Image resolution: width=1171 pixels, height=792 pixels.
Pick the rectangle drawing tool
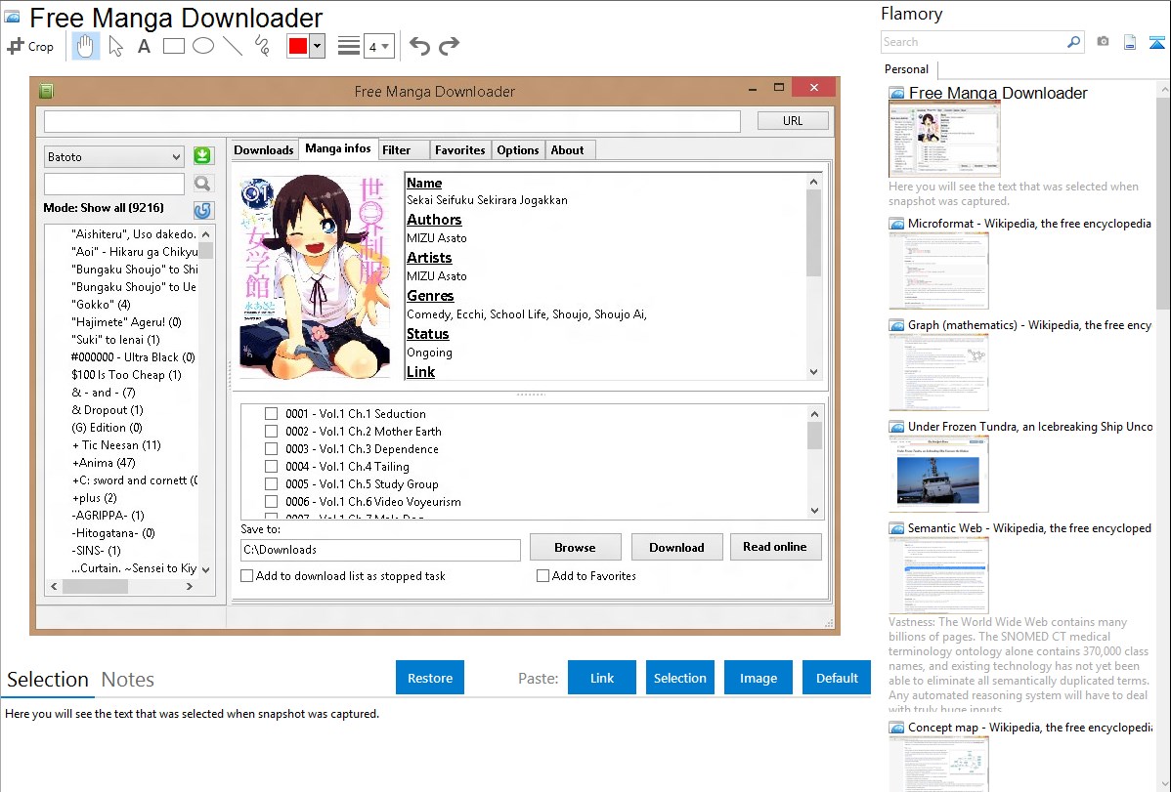[x=173, y=46]
